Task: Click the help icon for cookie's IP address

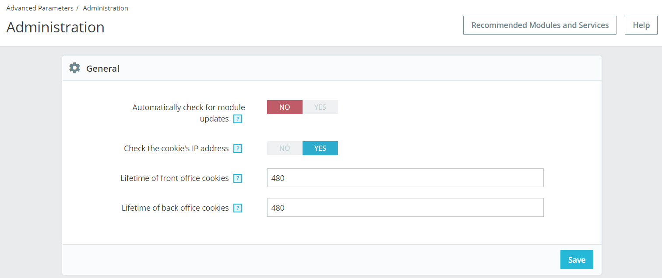Action: coord(238,149)
